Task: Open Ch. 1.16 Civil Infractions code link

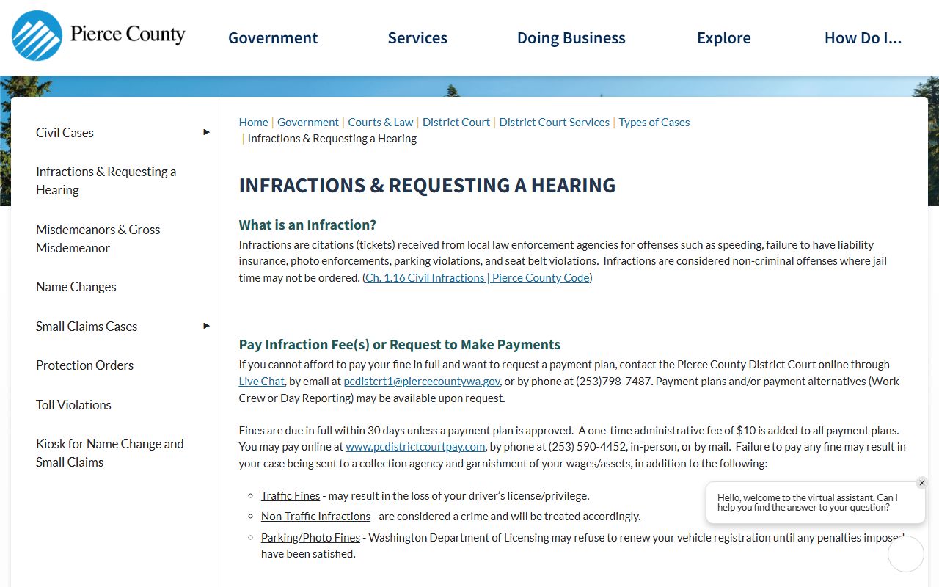Action: point(477,278)
